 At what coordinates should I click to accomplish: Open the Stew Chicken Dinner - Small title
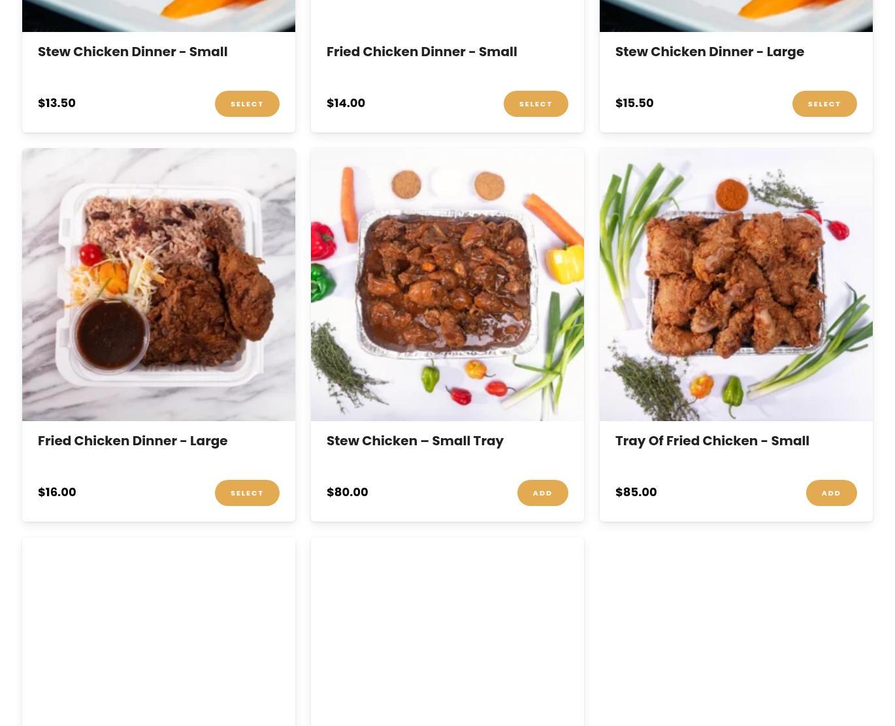pos(133,52)
